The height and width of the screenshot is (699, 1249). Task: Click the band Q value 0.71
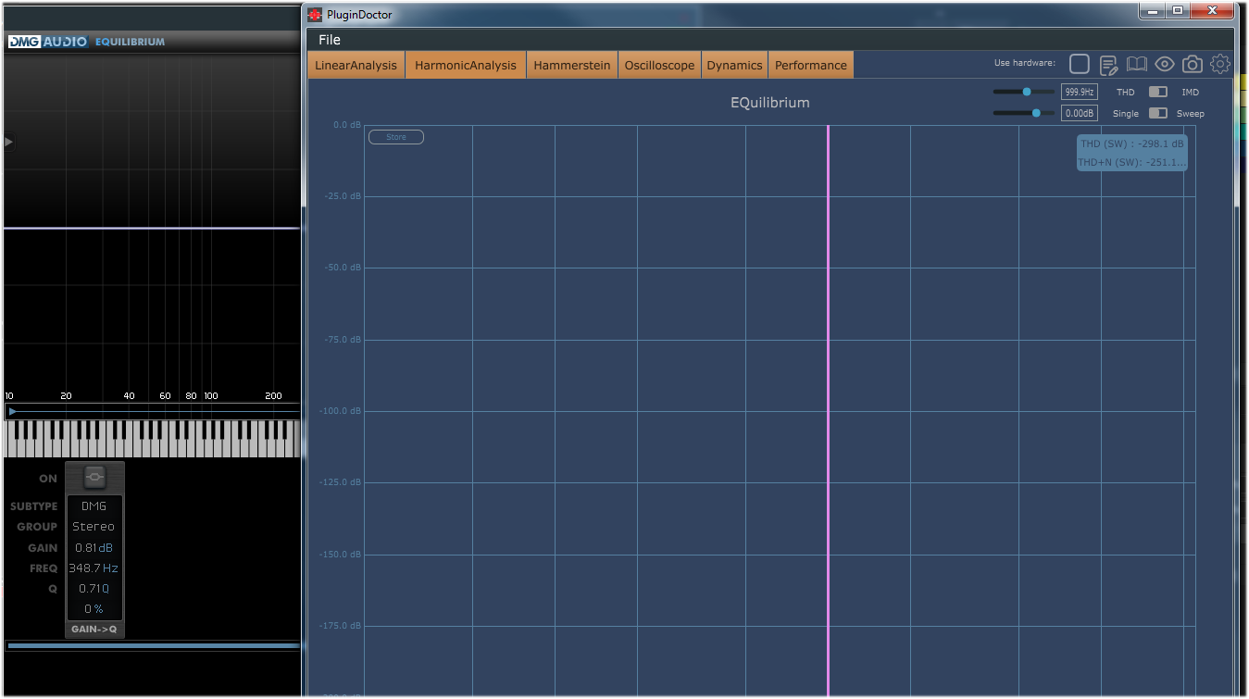(94, 589)
